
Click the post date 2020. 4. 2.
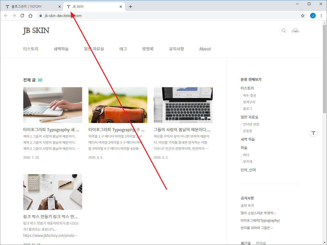click(x=161, y=158)
